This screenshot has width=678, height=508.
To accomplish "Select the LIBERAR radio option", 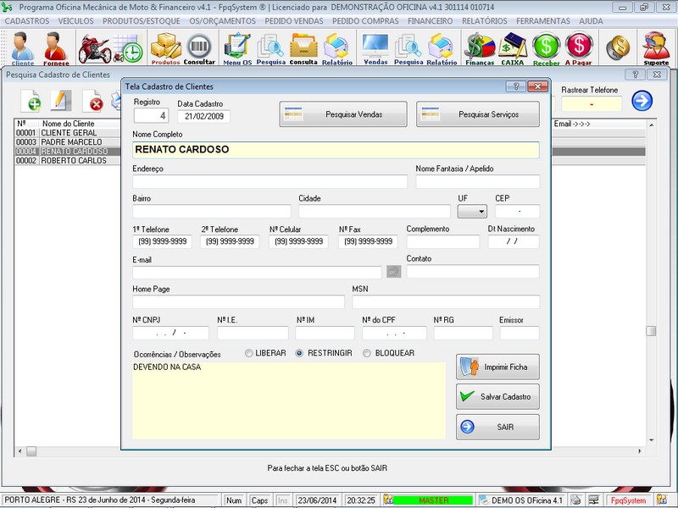I will 249,353.
